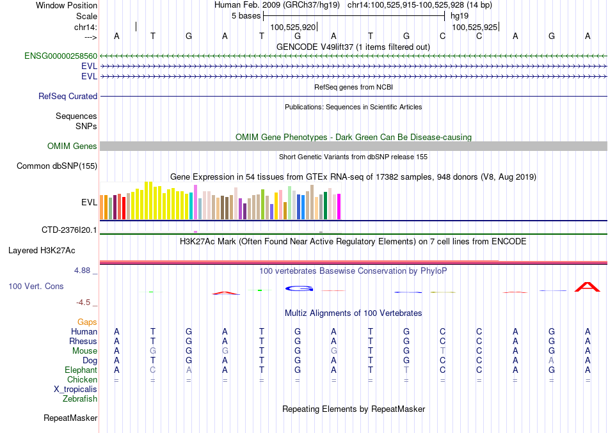
Task: Select the RepeatMasker track label
Action: [x=70, y=418]
